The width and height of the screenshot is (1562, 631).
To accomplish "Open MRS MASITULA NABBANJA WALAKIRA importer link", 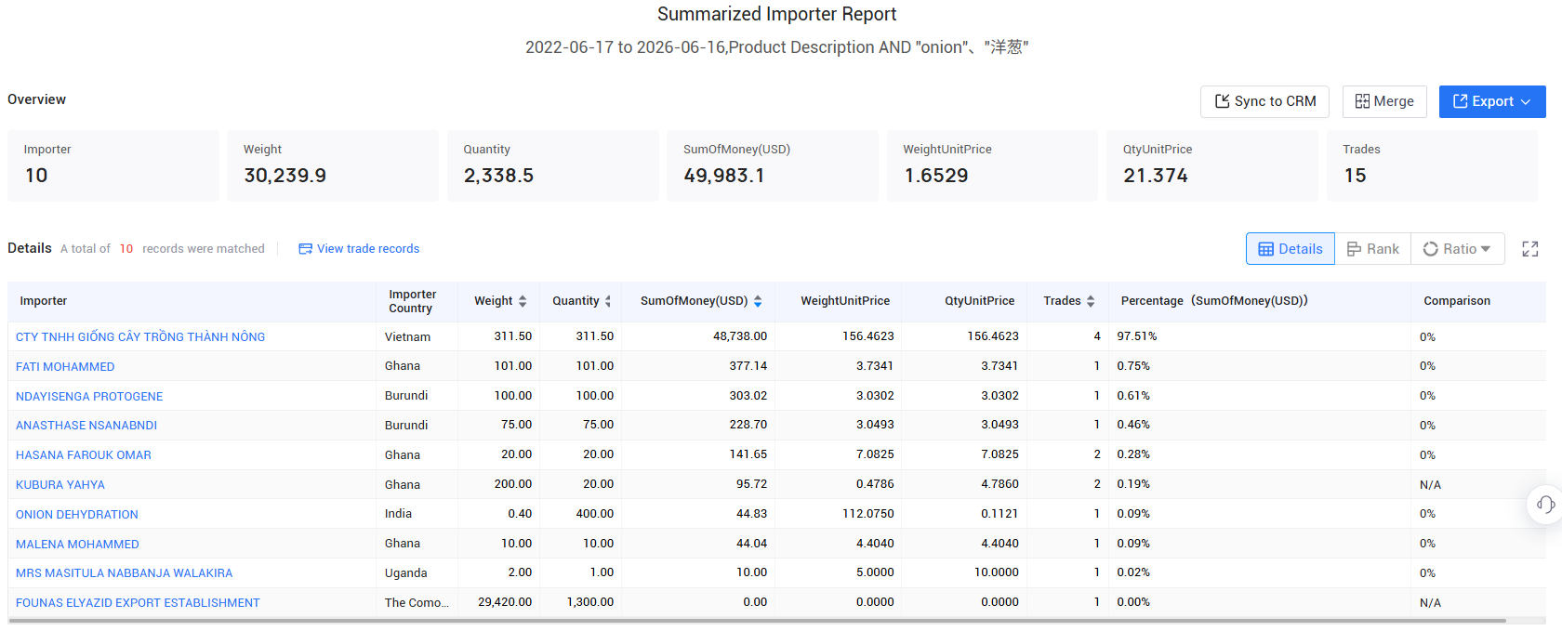I will (125, 572).
